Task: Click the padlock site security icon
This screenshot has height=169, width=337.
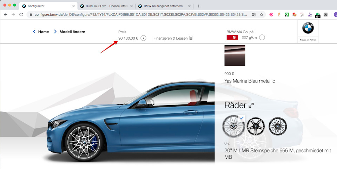Action: [x=31, y=15]
